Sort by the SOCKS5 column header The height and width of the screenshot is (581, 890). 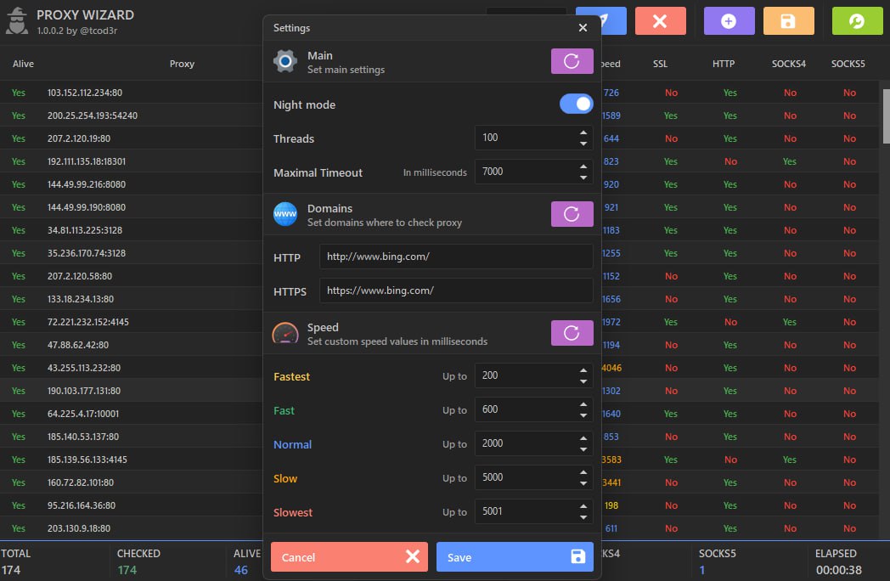[848, 64]
